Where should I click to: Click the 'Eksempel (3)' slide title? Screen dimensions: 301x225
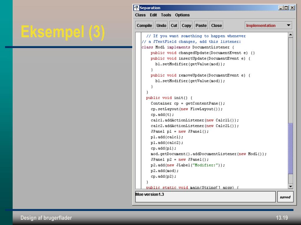click(x=63, y=32)
